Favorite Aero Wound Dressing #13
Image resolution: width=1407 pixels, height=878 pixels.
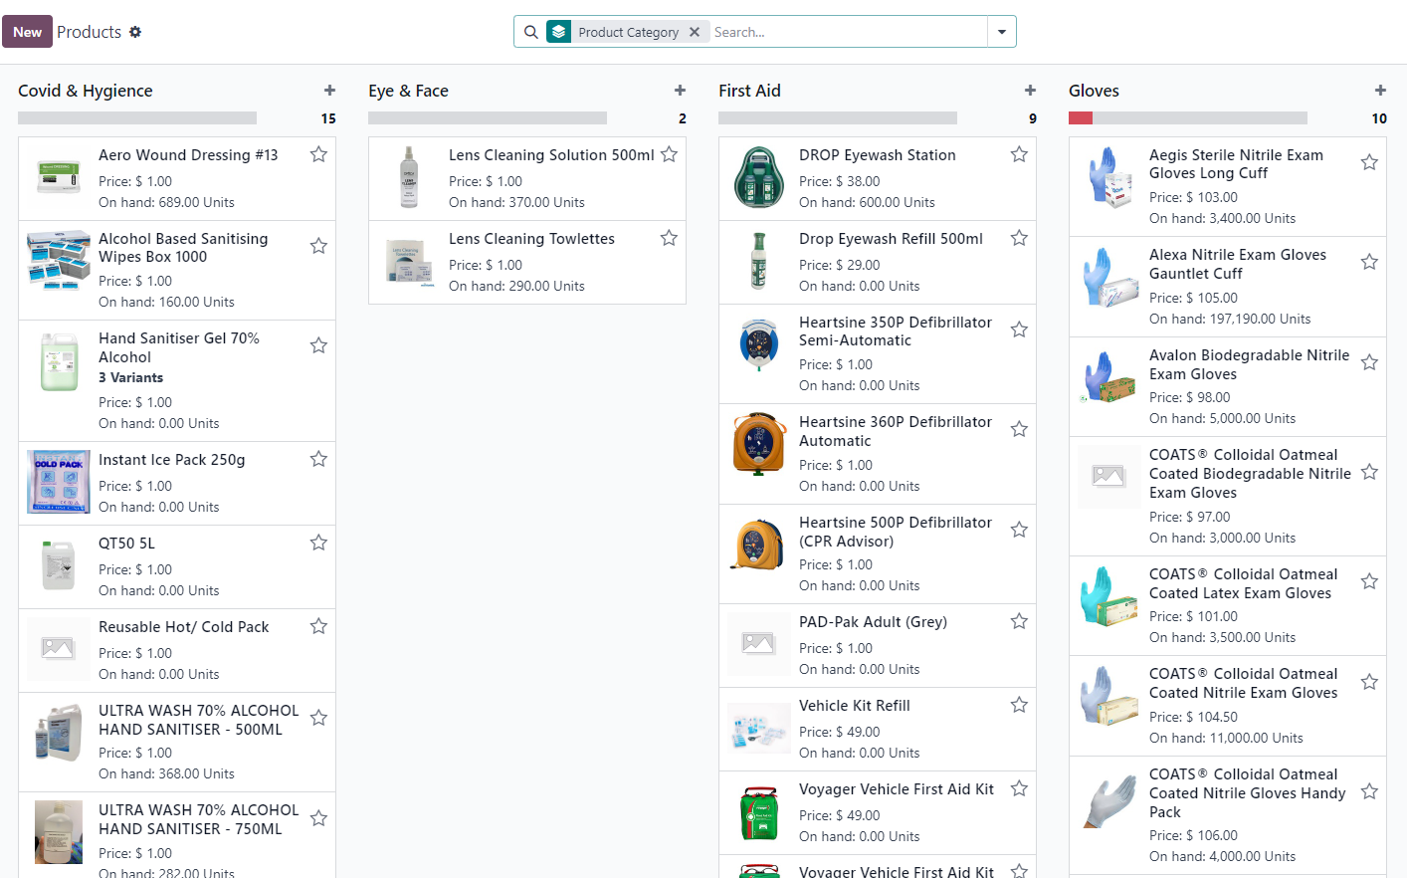[x=318, y=154]
